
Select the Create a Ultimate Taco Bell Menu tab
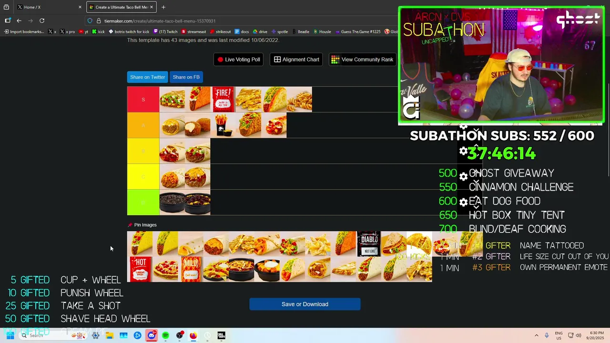click(x=122, y=7)
